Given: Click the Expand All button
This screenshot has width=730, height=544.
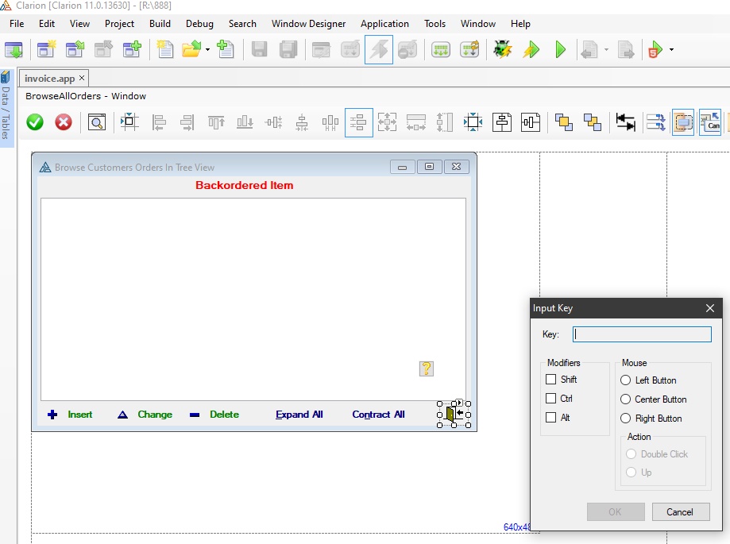Looking at the screenshot, I should point(299,415).
